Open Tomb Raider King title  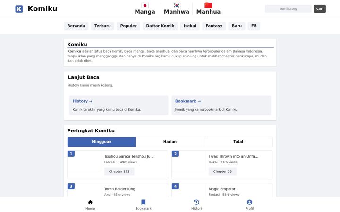coord(119,189)
